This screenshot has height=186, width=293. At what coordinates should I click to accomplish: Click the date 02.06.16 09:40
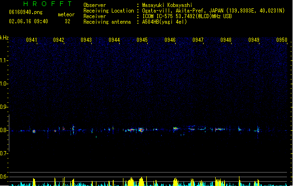(x=28, y=21)
